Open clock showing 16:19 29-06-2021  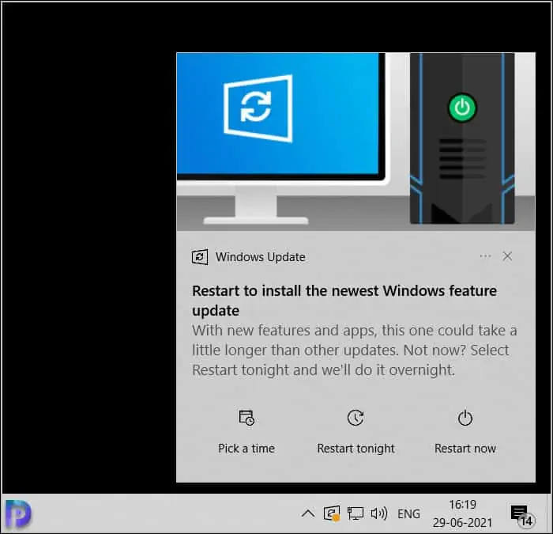462,513
